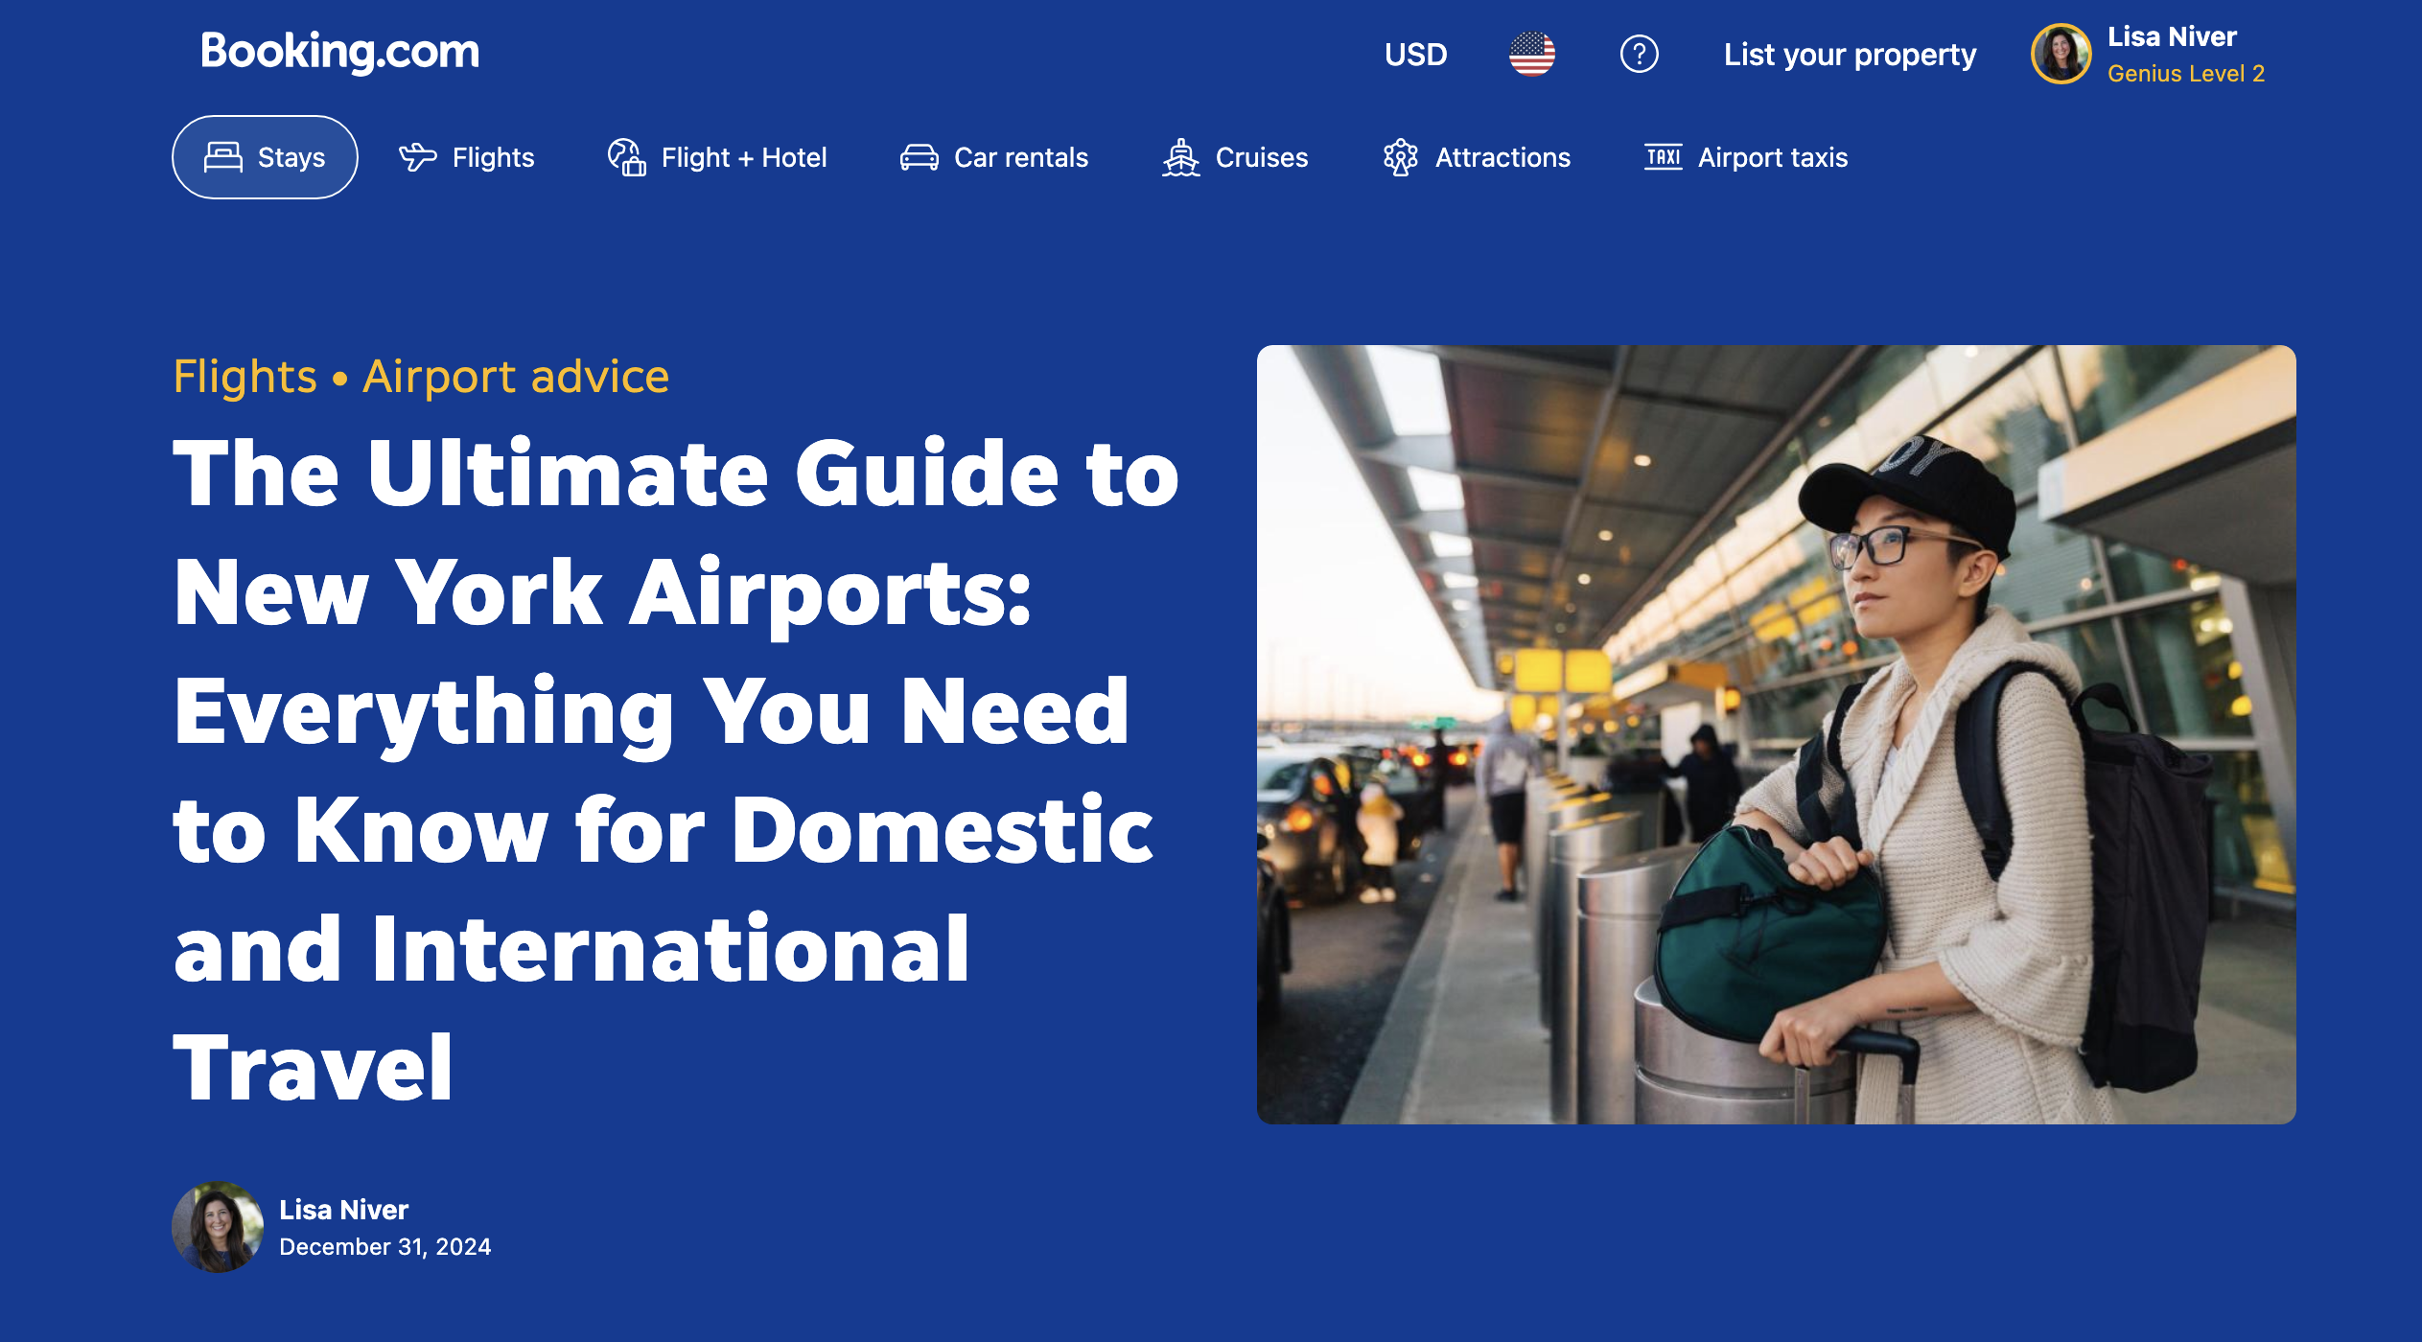Open Lisa Niver account menu
The image size is (2422, 1342).
click(2171, 37)
